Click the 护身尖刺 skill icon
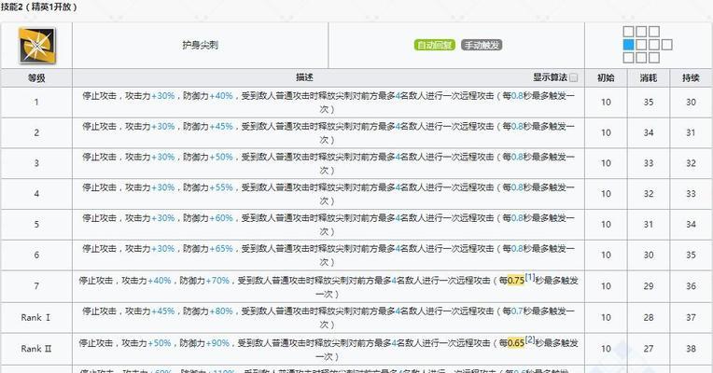The image size is (713, 373). (36, 46)
